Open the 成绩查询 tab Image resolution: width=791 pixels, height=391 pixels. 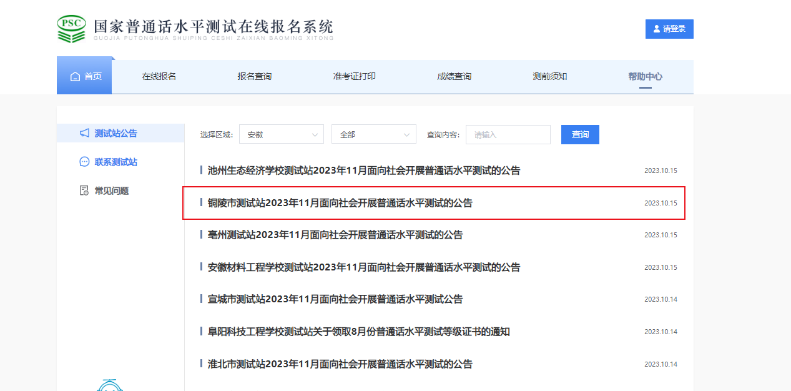tap(454, 76)
